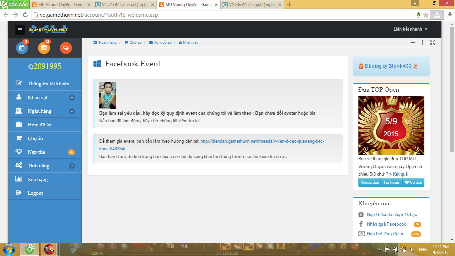Vote Không đua button
455x256 pixels.
pos(370,182)
